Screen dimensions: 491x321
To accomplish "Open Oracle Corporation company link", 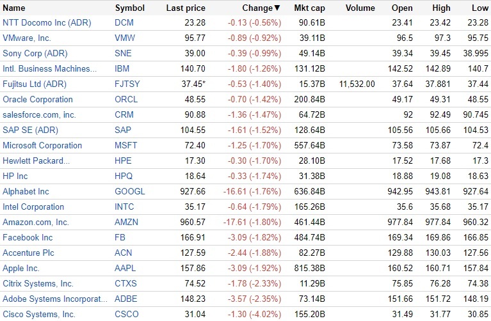I will click(x=38, y=100).
